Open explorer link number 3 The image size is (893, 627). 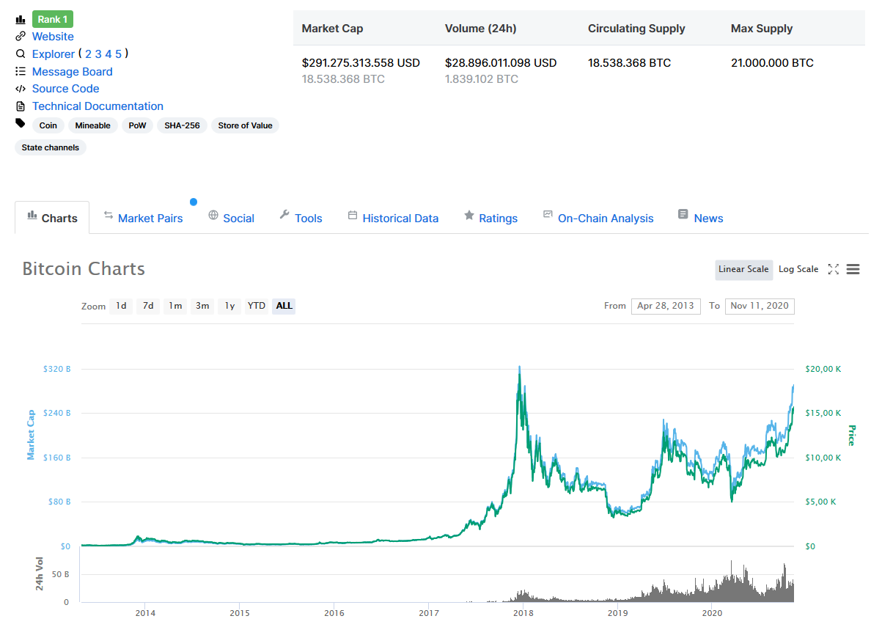pyautogui.click(x=98, y=54)
